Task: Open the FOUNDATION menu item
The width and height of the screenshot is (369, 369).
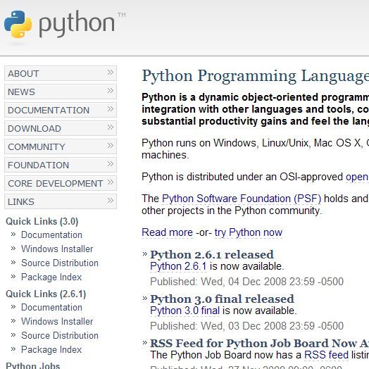Action: [x=61, y=165]
